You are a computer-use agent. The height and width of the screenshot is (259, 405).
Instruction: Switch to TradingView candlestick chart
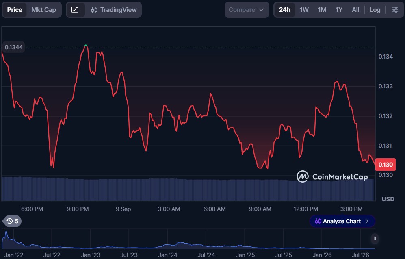[114, 10]
